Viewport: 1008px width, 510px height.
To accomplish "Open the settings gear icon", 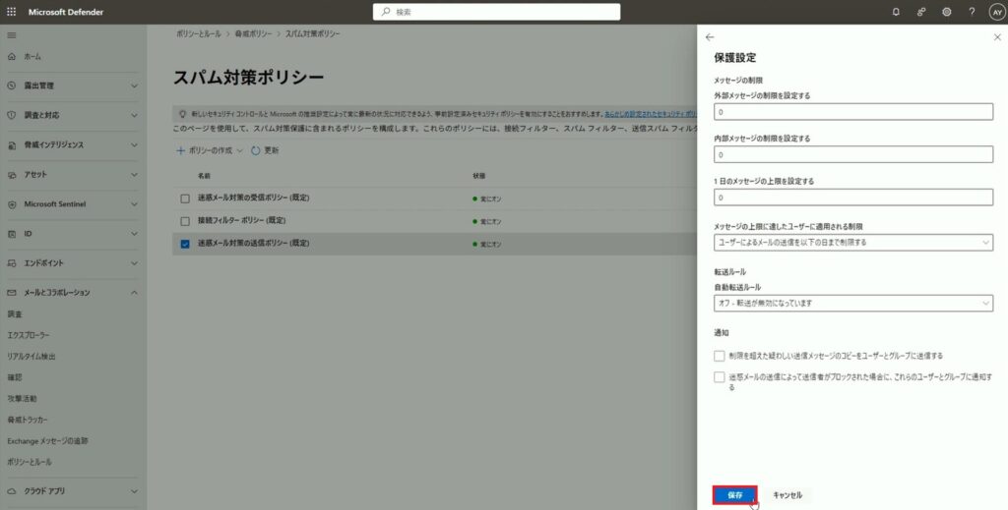I will pos(946,12).
